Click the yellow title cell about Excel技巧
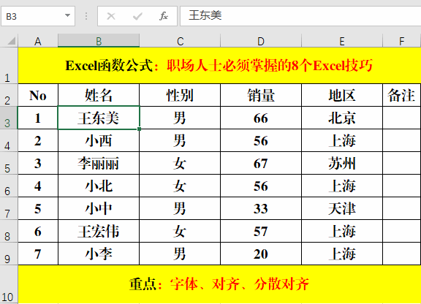 pyautogui.click(x=219, y=66)
